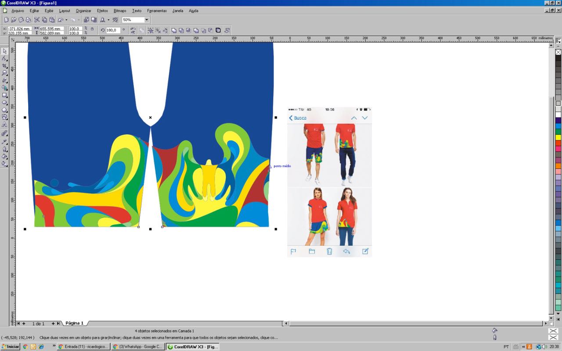Open the Bitmaps menu

(119, 11)
